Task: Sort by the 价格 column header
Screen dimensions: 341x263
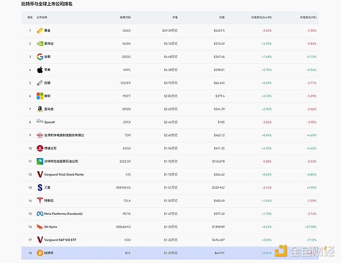Action: point(222,18)
